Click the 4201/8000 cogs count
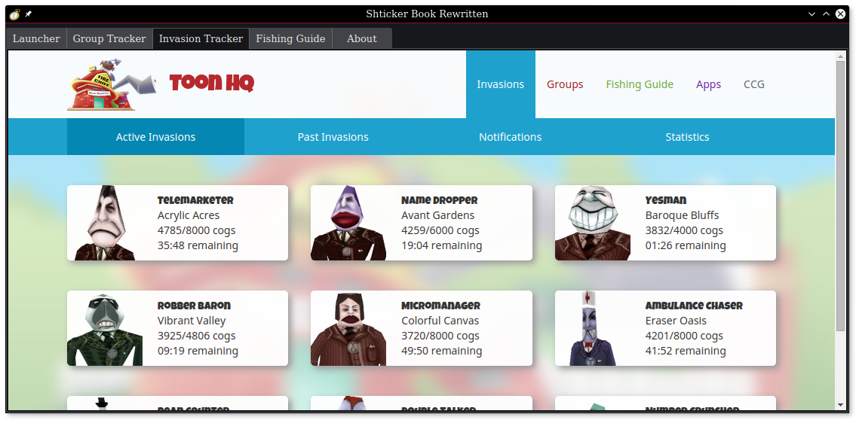This screenshot has height=423, width=859. point(684,336)
